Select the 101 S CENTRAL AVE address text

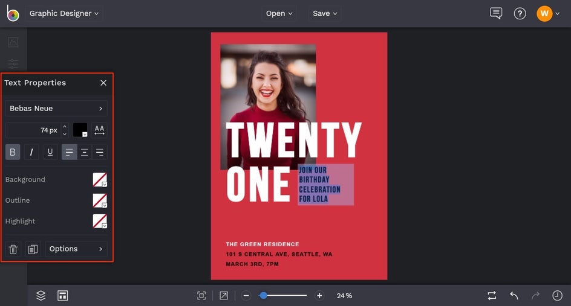pyautogui.click(x=279, y=254)
